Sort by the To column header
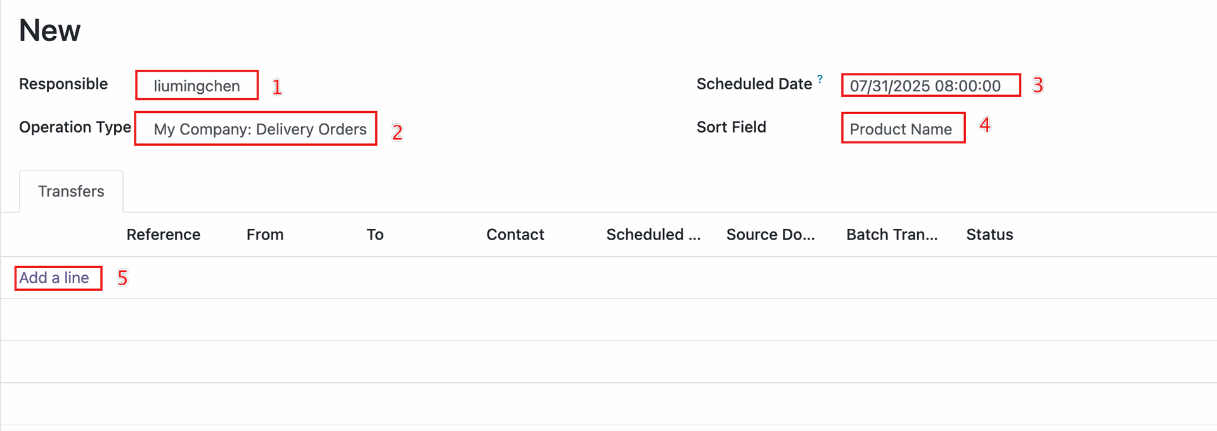1217x431 pixels. [x=375, y=235]
